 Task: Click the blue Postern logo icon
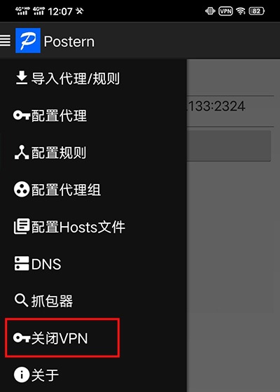click(28, 41)
